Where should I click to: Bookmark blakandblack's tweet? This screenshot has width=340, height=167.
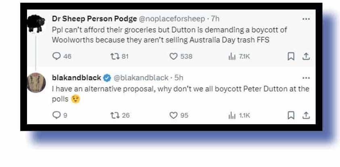coord(290,115)
